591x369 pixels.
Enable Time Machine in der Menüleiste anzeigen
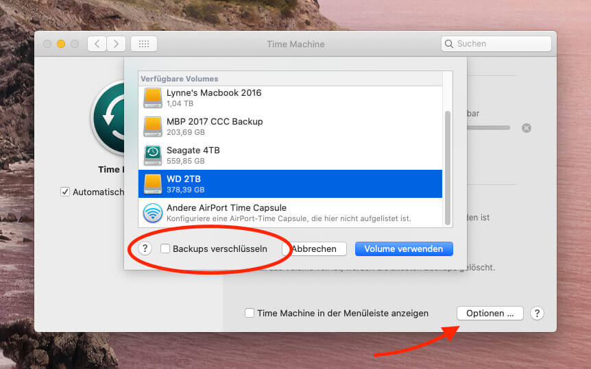point(249,313)
